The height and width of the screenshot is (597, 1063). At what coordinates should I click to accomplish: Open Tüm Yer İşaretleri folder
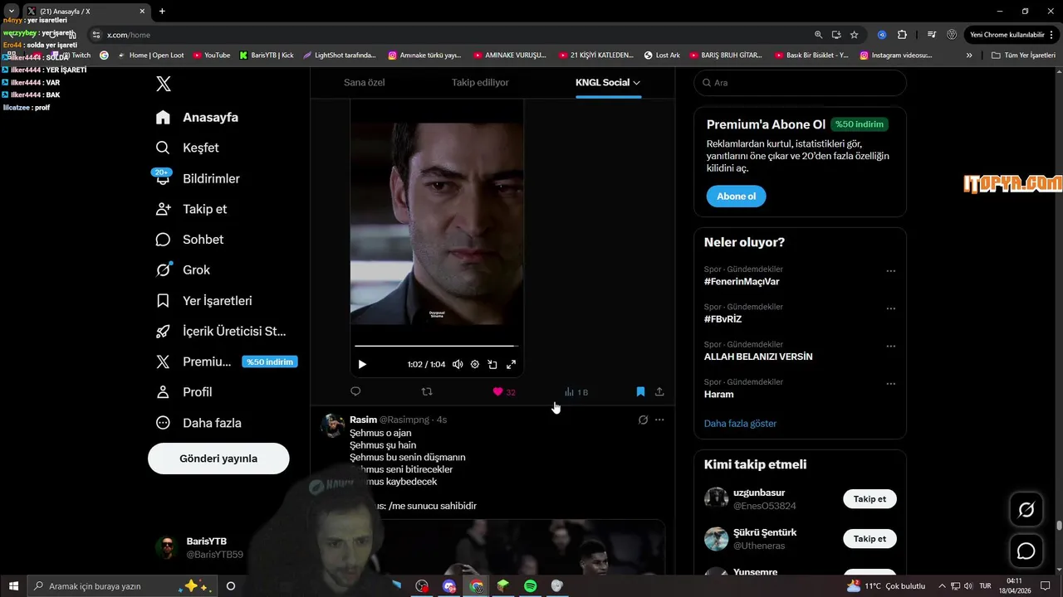point(1023,56)
